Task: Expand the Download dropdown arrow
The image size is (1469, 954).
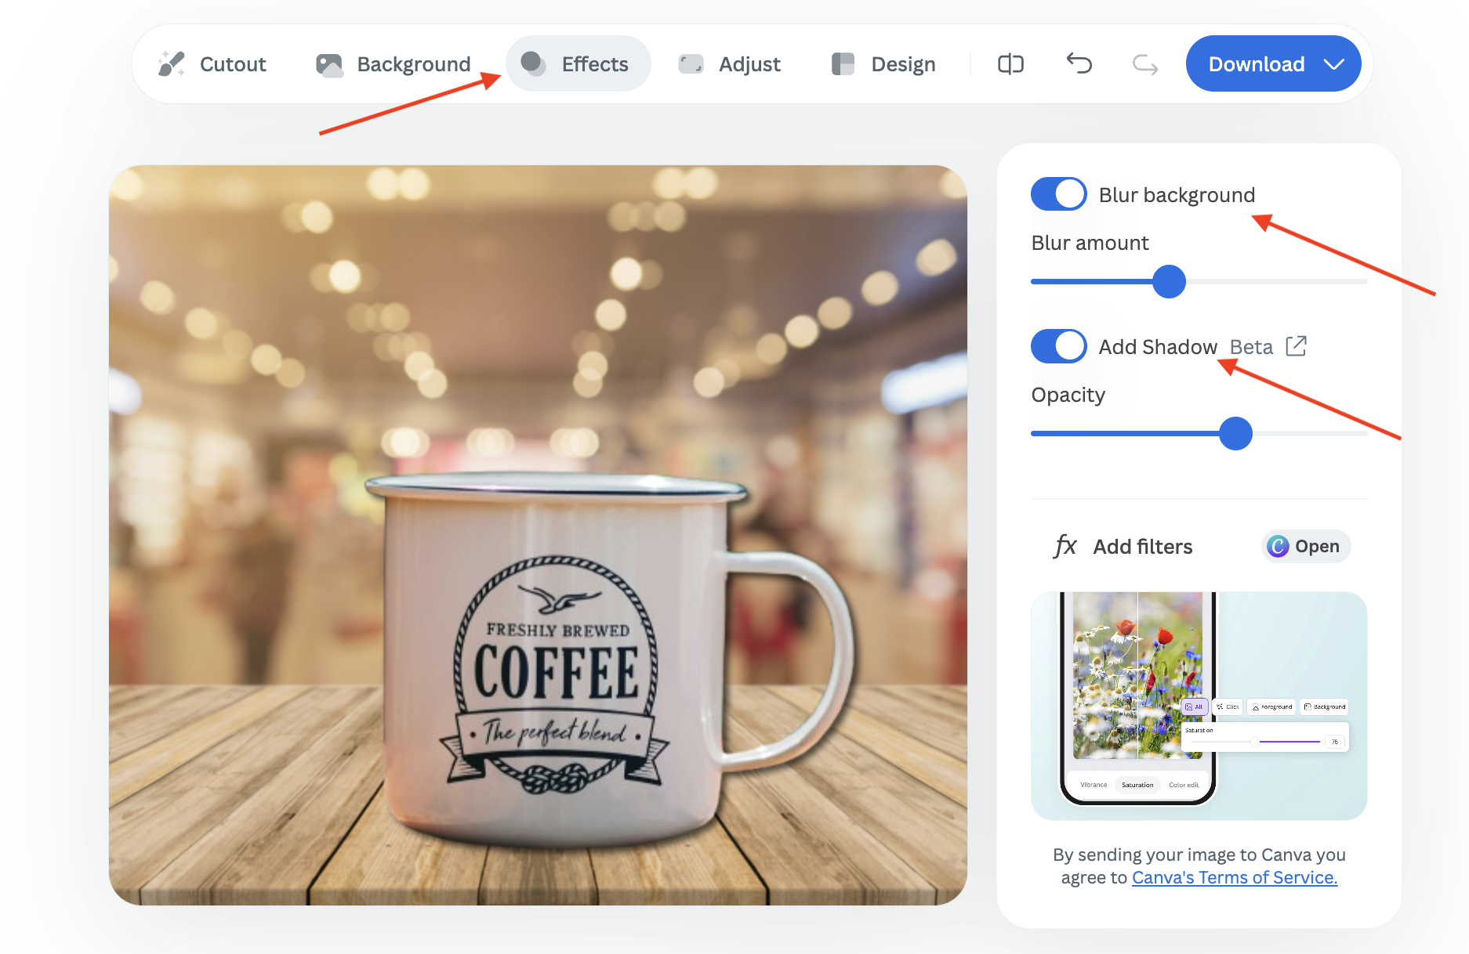Action: 1334,64
